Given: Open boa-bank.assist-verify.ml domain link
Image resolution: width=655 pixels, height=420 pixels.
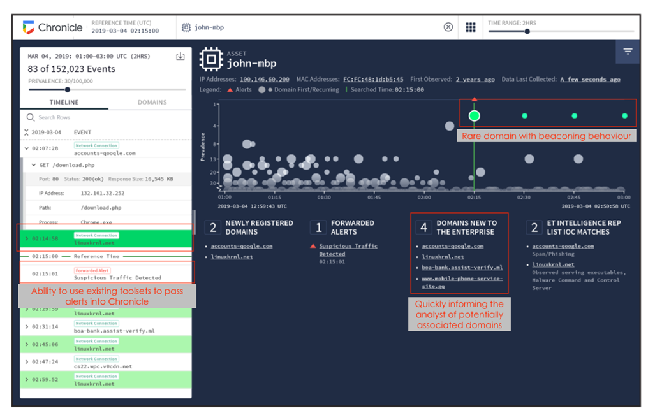Looking at the screenshot, I should 462,267.
